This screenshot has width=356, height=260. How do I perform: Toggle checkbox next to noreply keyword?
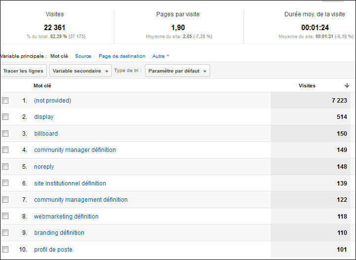5,166
